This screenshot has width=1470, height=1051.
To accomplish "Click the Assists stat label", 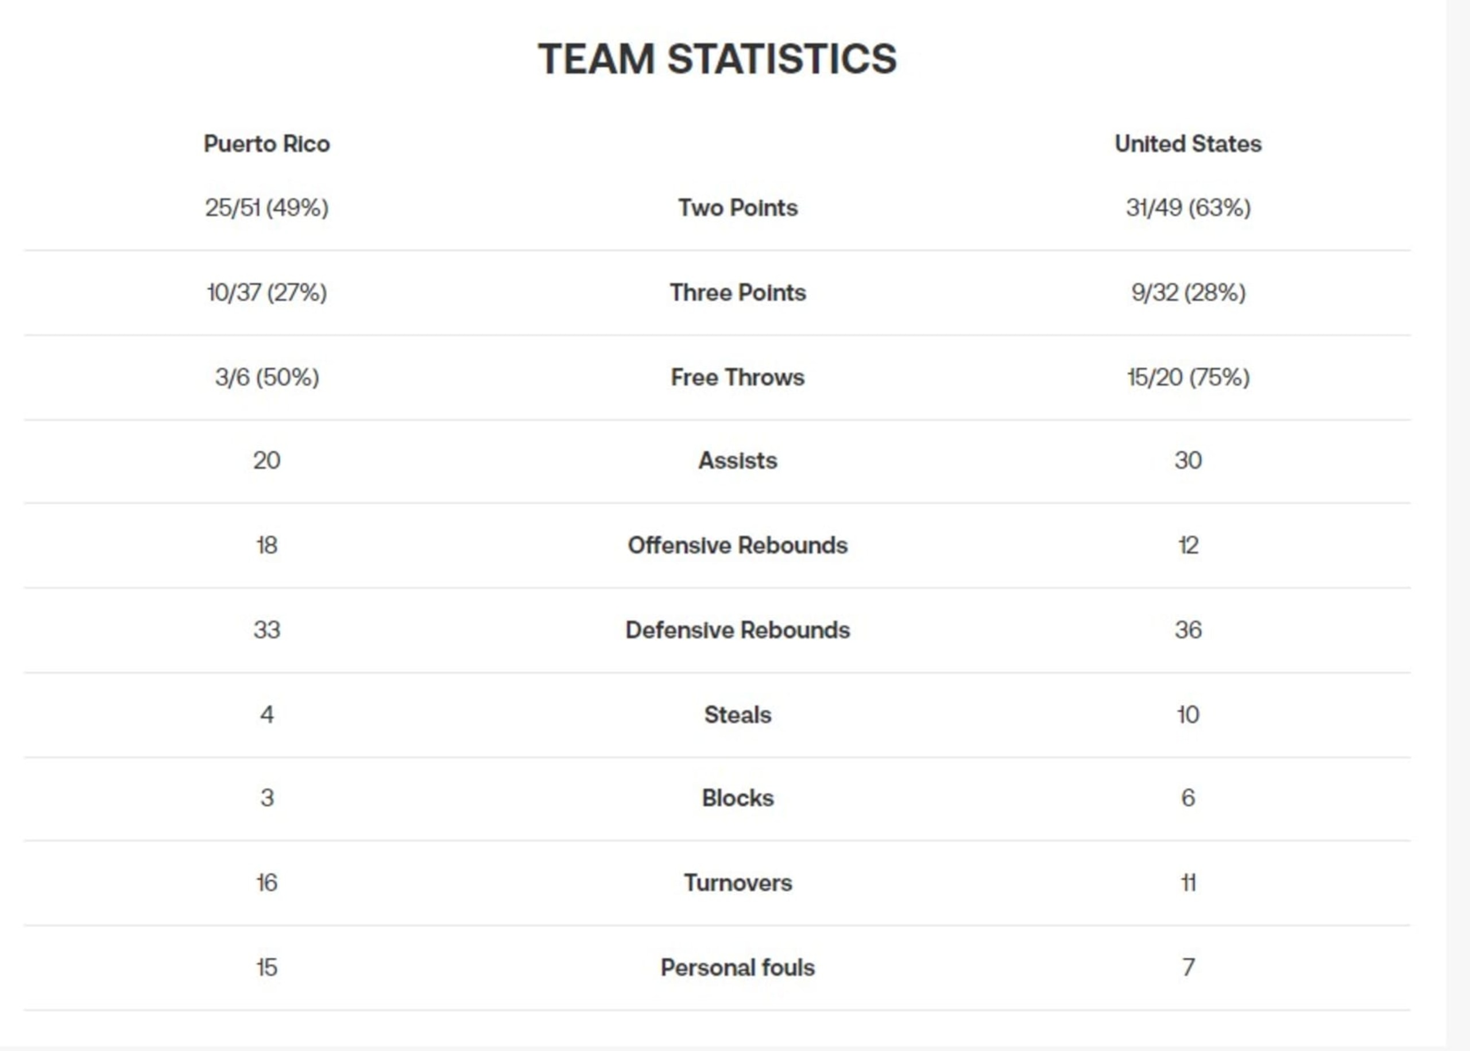I will [738, 461].
